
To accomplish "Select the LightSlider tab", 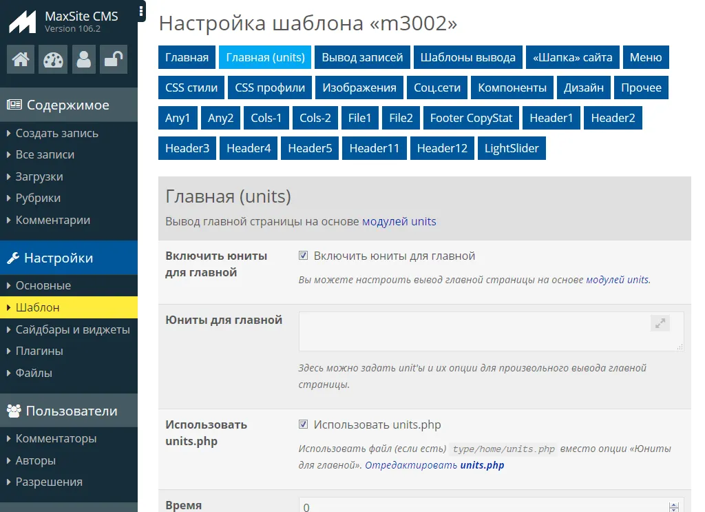I will [x=511, y=148].
